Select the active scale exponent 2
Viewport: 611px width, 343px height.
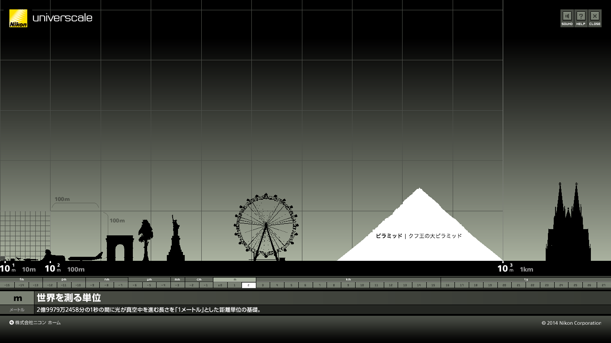click(x=249, y=285)
